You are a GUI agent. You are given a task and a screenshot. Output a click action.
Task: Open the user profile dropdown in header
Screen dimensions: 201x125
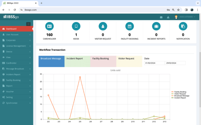(185, 17)
